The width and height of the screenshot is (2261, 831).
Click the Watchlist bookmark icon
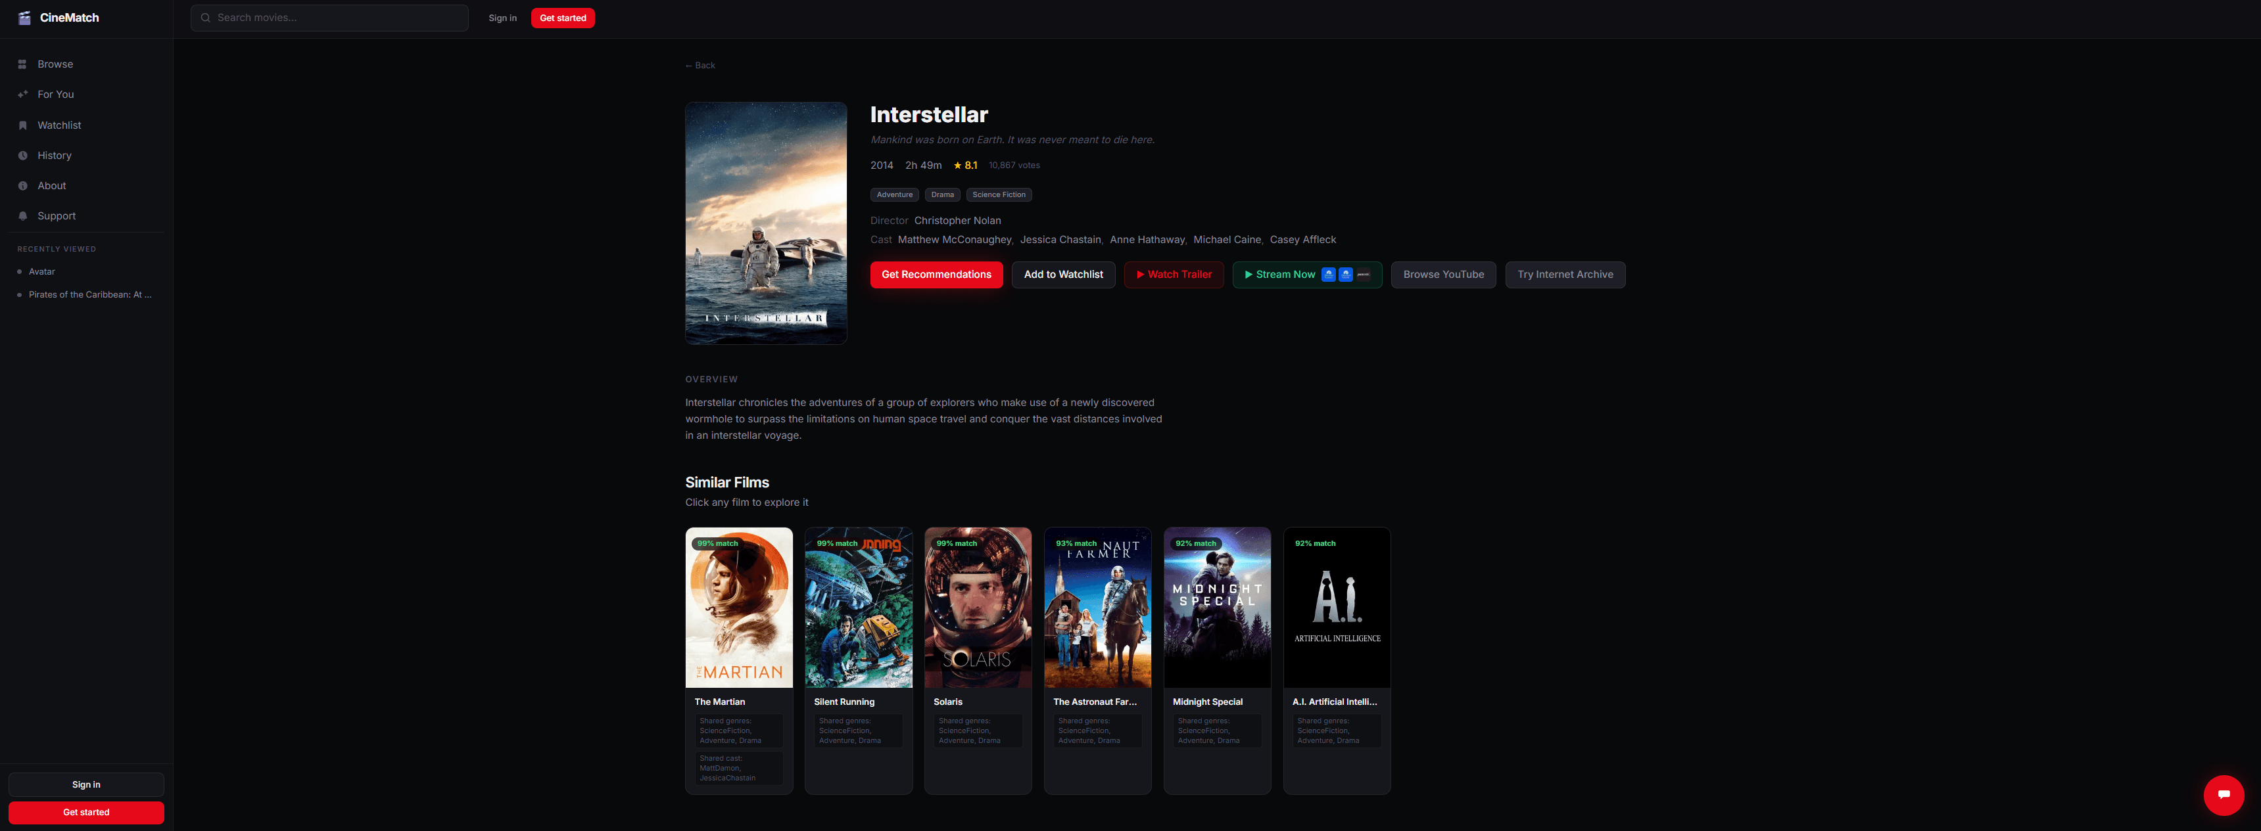pos(23,125)
